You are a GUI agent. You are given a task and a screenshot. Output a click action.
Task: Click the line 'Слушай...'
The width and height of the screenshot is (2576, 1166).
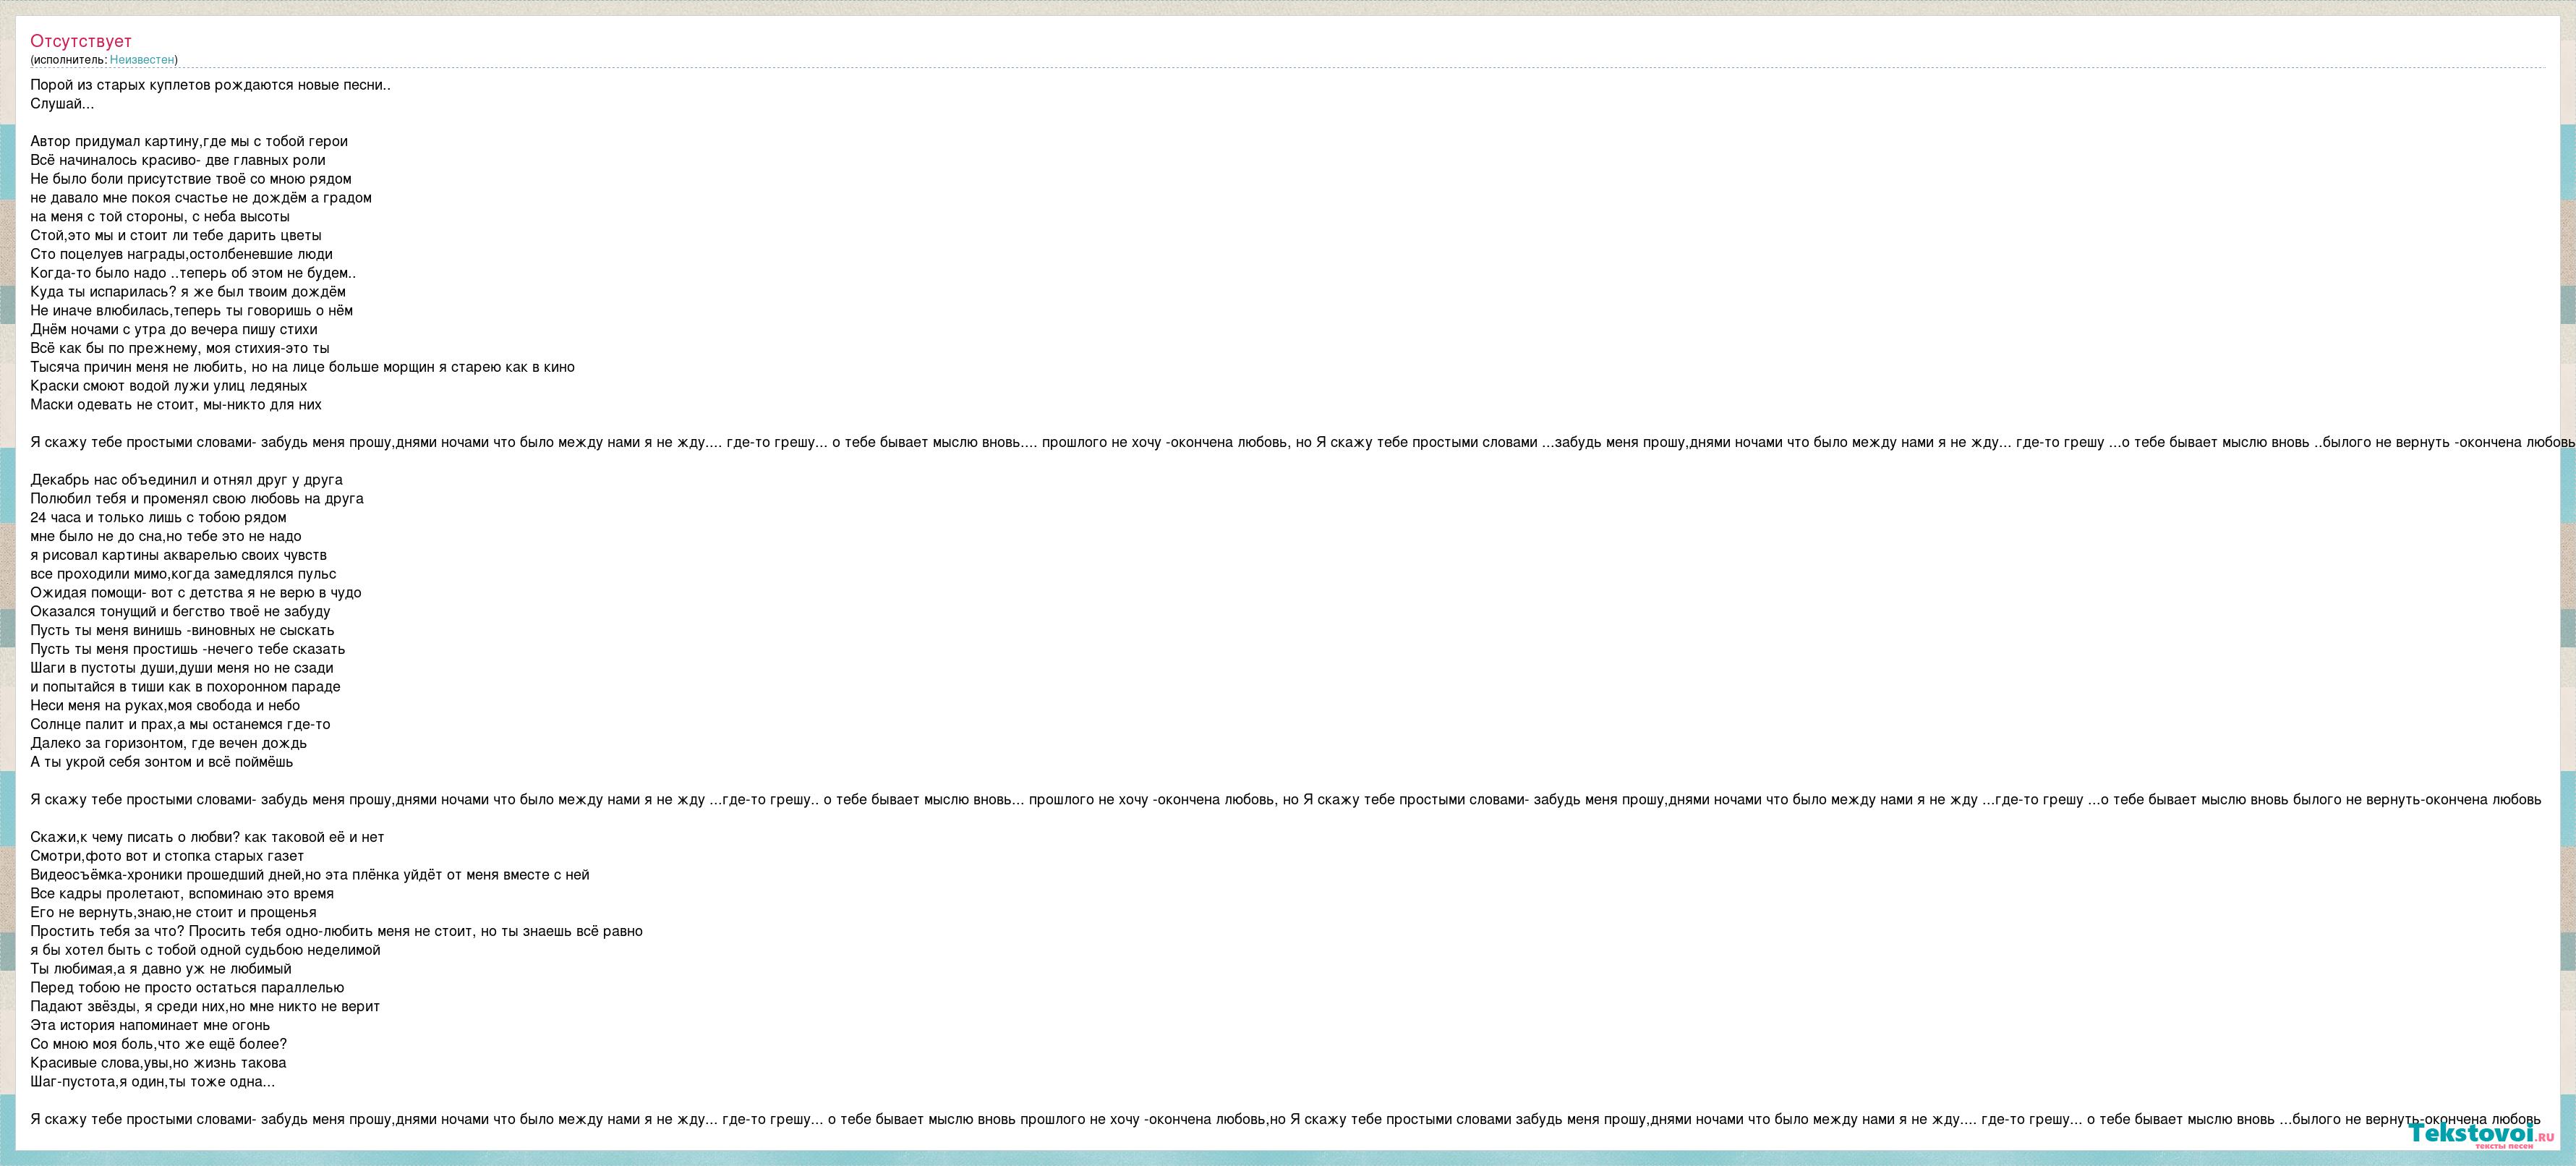(62, 104)
